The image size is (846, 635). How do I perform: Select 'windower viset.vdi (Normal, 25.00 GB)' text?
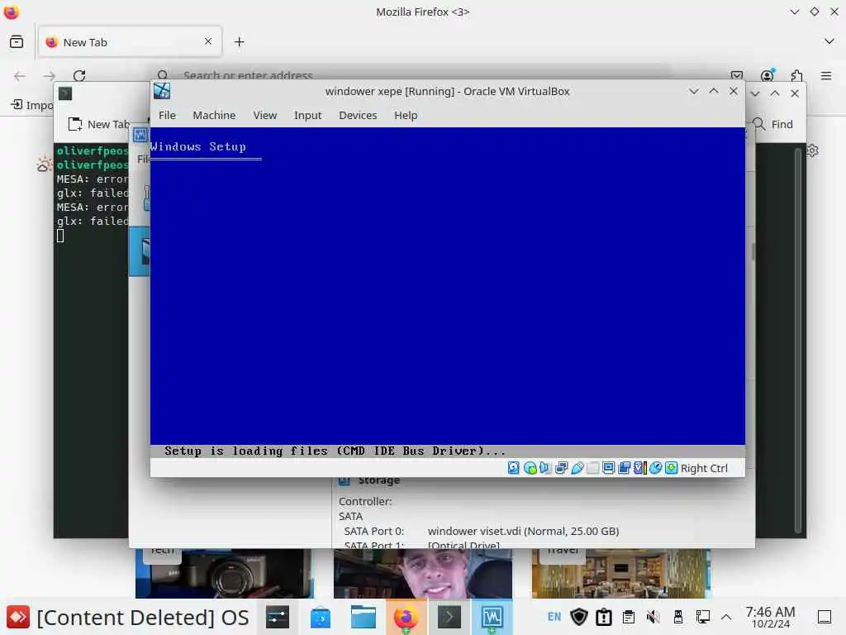coord(523,531)
